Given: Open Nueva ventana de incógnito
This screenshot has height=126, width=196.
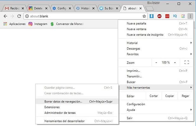Looking at the screenshot, I should pyautogui.click(x=156, y=35).
